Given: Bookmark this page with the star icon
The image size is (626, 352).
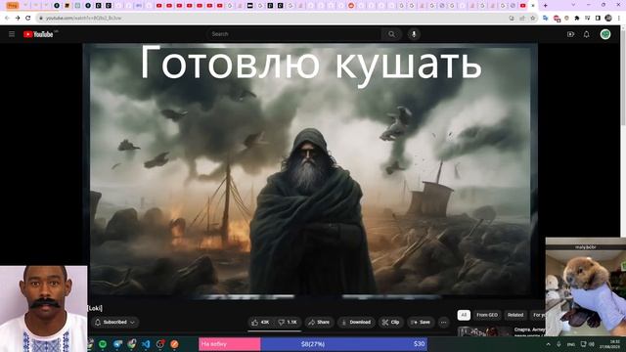Looking at the screenshot, I should click(x=532, y=18).
